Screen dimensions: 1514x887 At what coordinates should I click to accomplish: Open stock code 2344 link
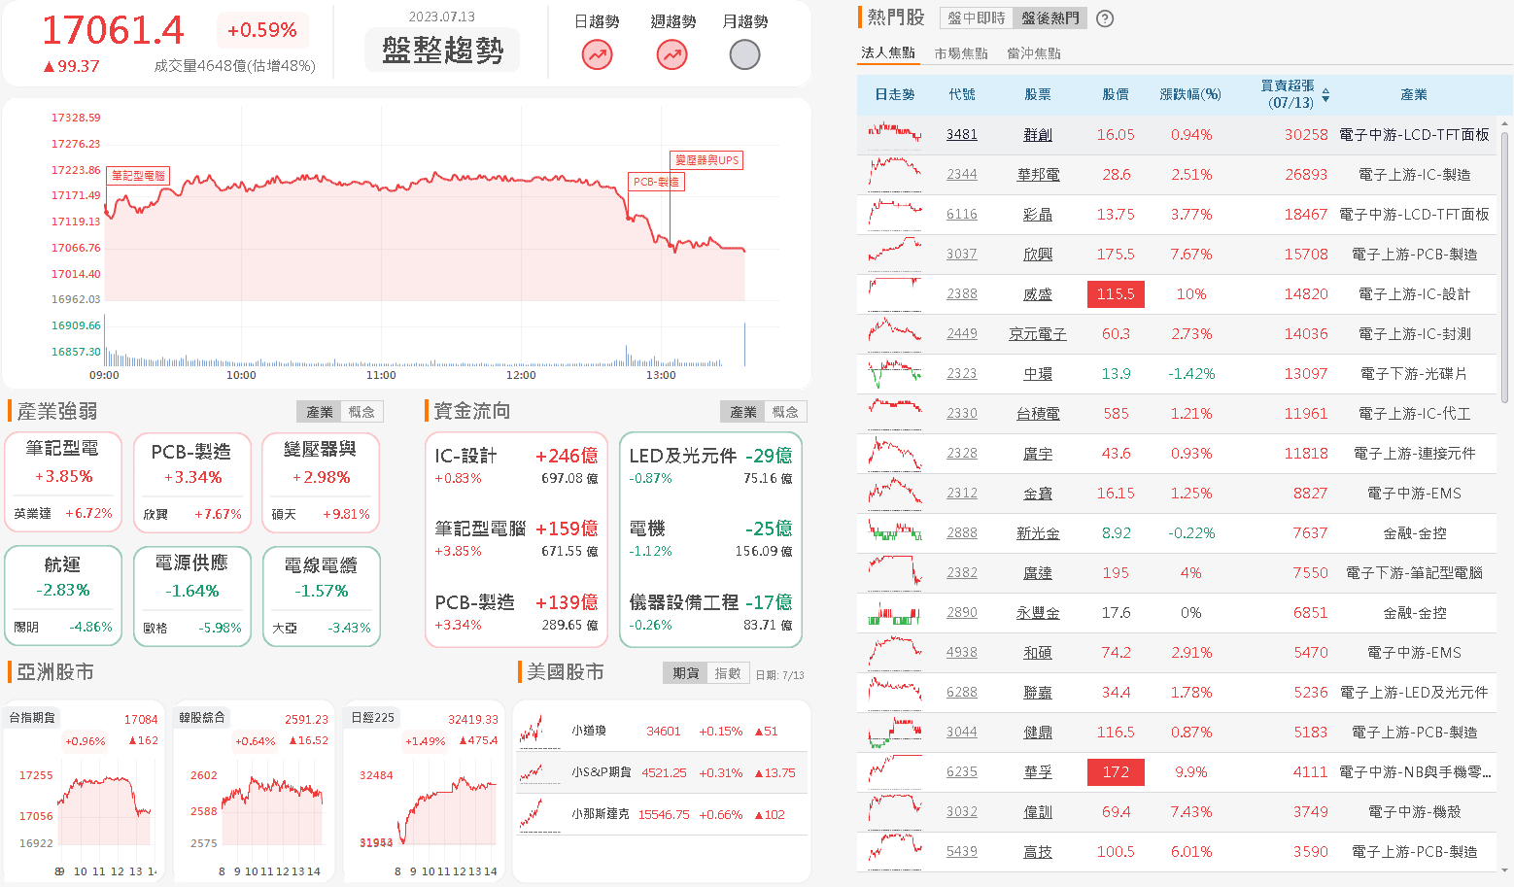coord(961,175)
